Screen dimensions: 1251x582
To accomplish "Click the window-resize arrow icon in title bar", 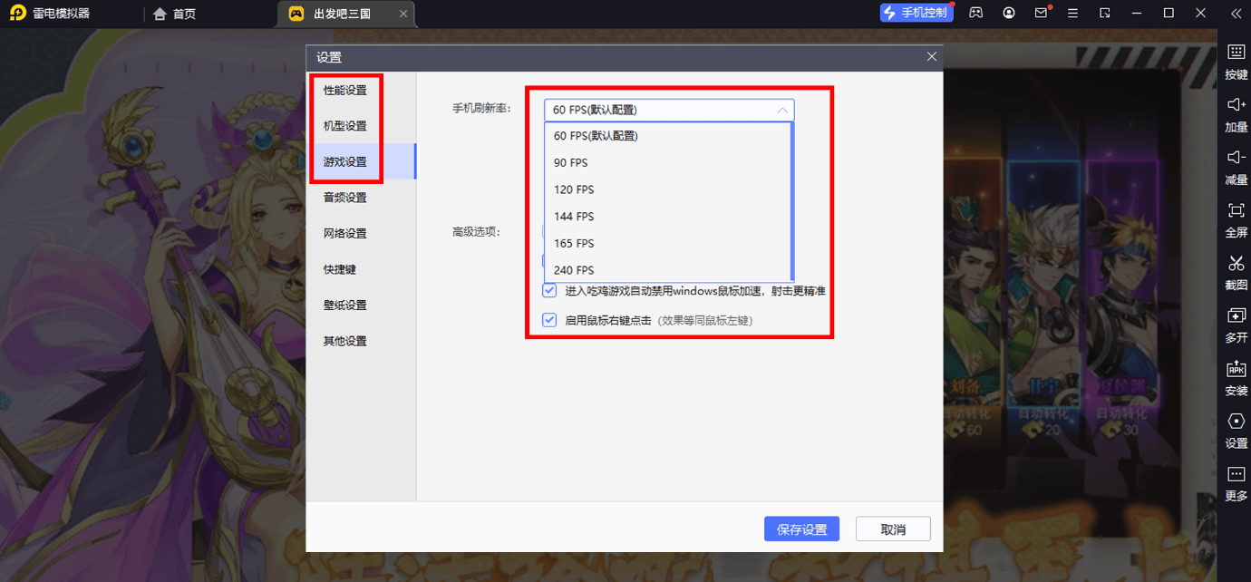I will tap(1105, 14).
